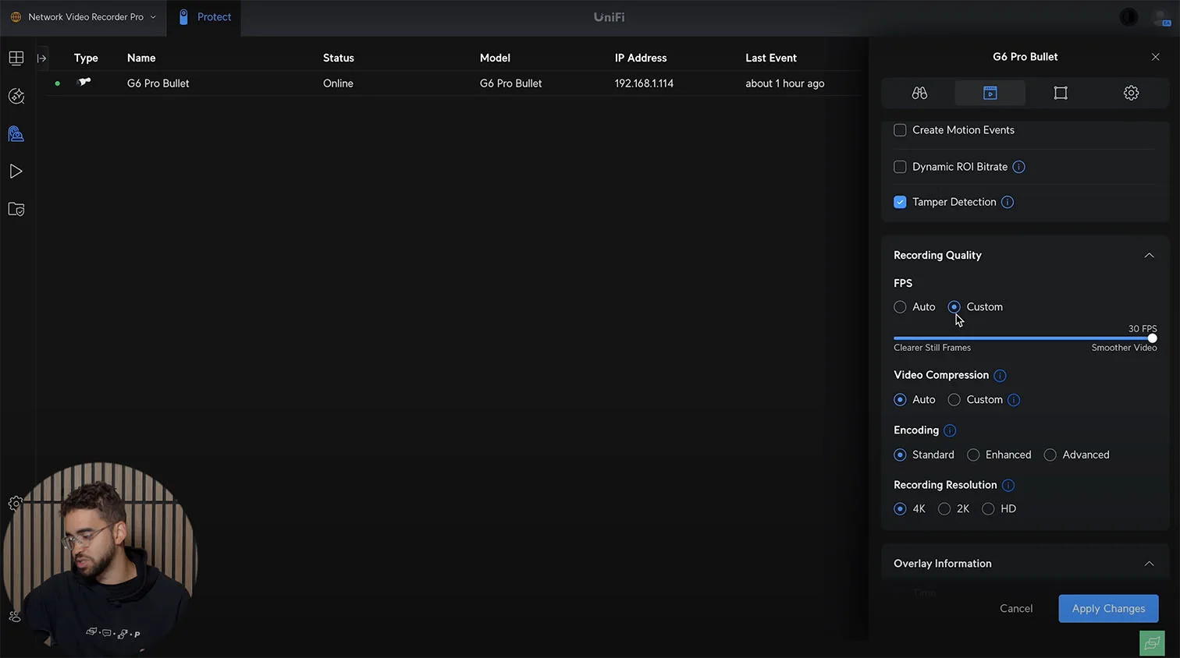1180x658 pixels.
Task: Click the UniFi logo title
Action: click(609, 17)
